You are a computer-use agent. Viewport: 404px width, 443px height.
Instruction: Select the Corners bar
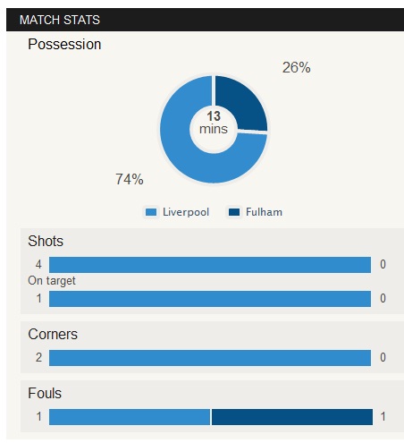click(210, 358)
